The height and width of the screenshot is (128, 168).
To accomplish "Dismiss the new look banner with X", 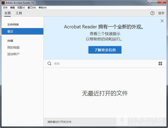I will [x=162, y=21].
